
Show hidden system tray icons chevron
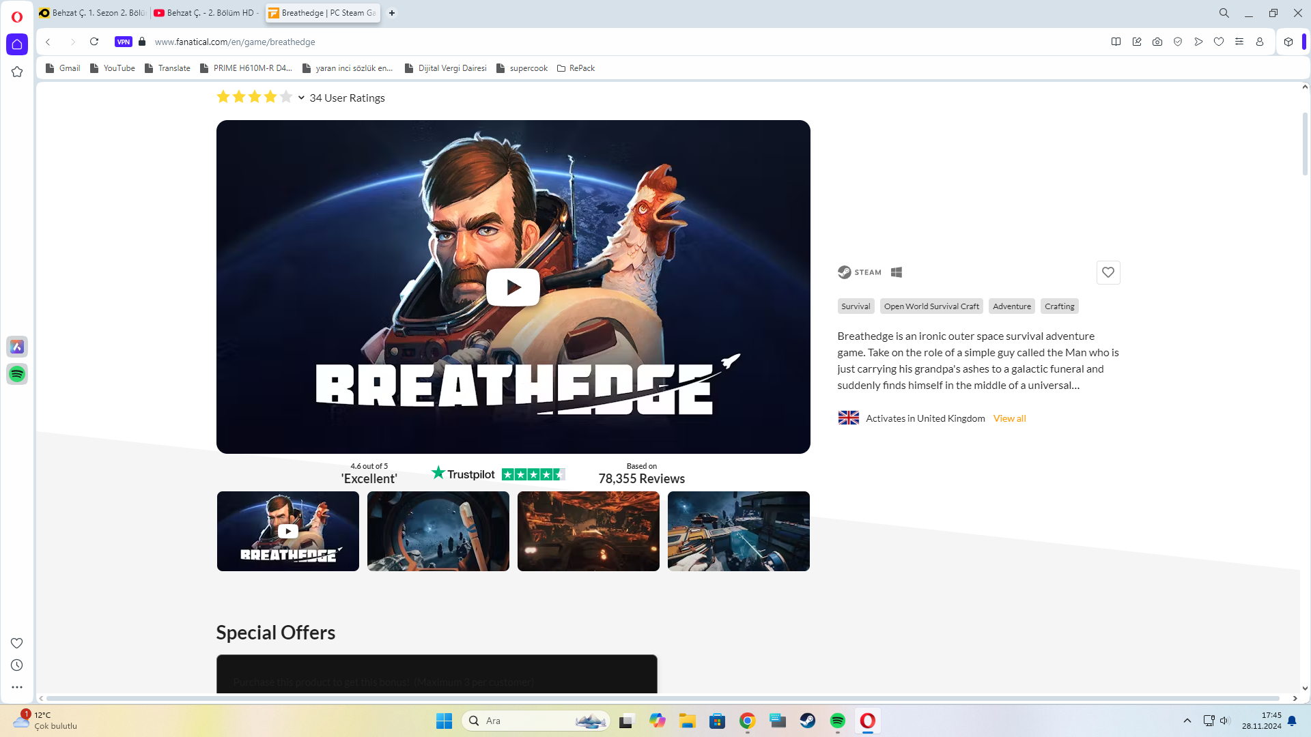click(1187, 721)
